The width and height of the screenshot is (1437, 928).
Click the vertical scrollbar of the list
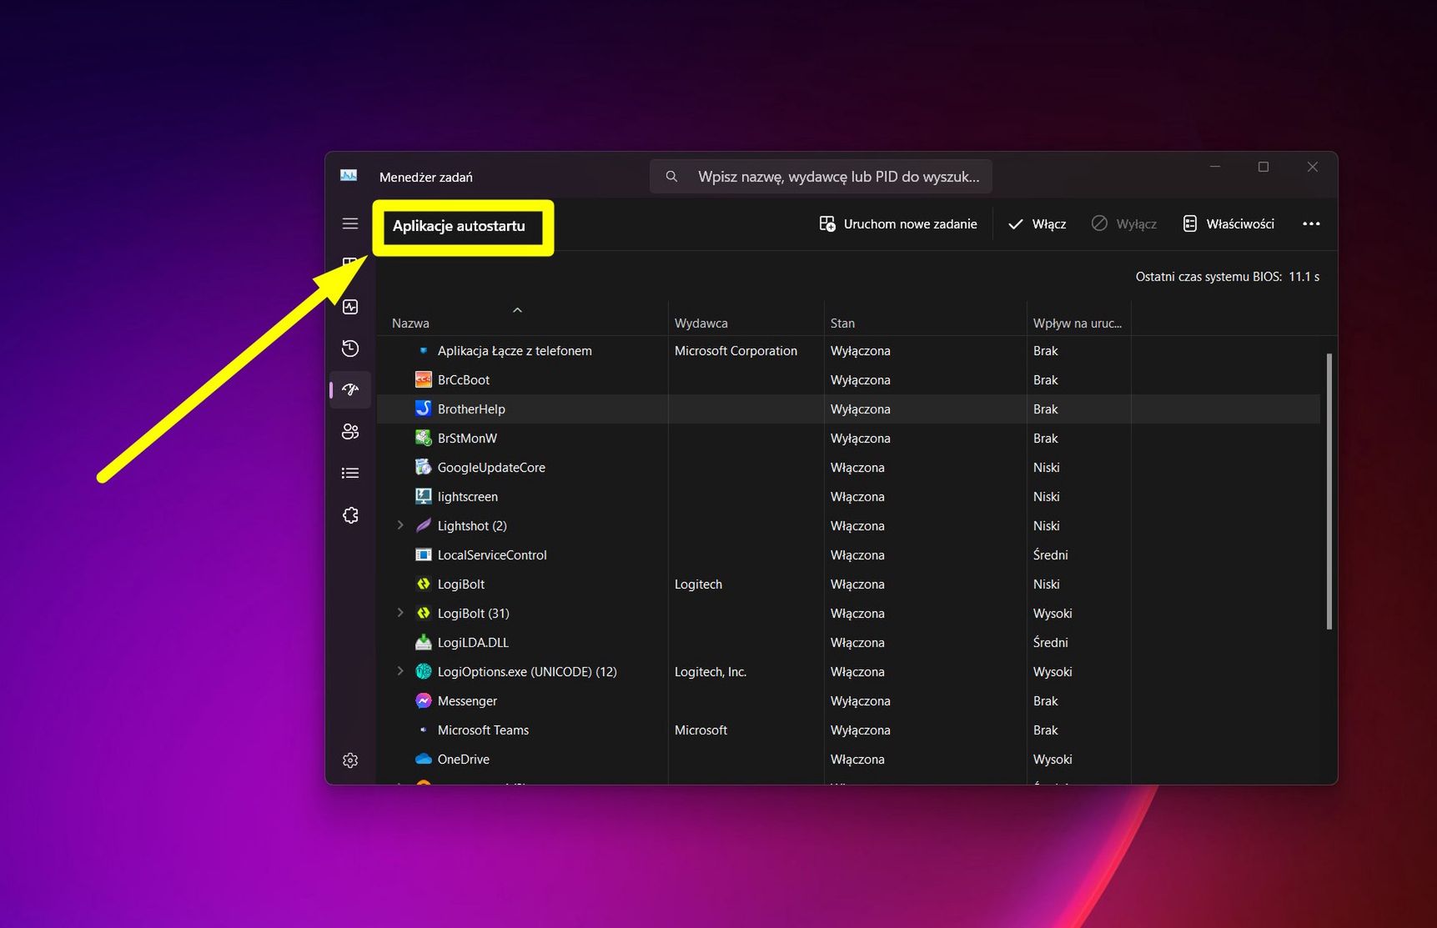click(1329, 492)
